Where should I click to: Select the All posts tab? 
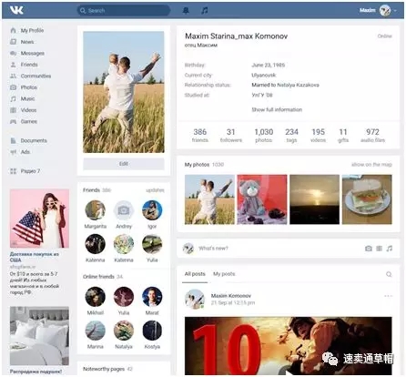195,274
